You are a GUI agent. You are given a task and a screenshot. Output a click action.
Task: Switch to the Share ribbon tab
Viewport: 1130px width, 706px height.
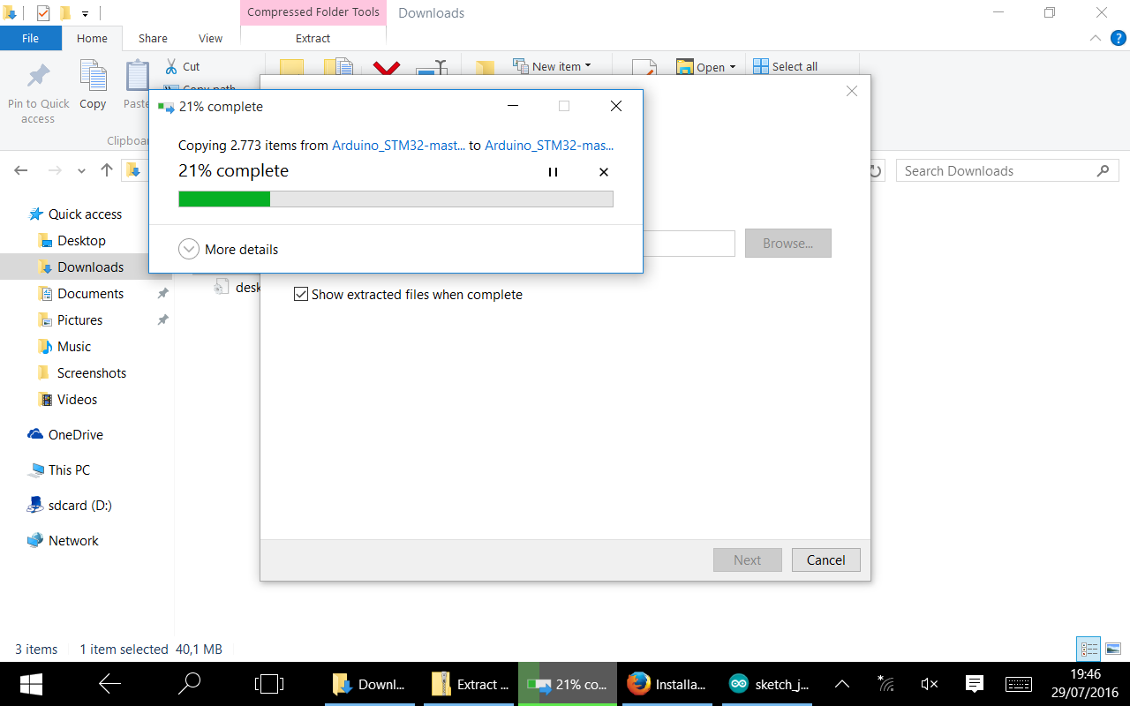click(153, 38)
